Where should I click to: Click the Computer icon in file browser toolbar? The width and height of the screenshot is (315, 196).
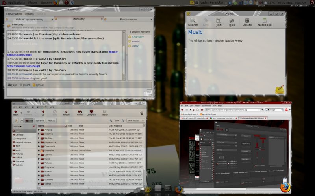coord(91,112)
